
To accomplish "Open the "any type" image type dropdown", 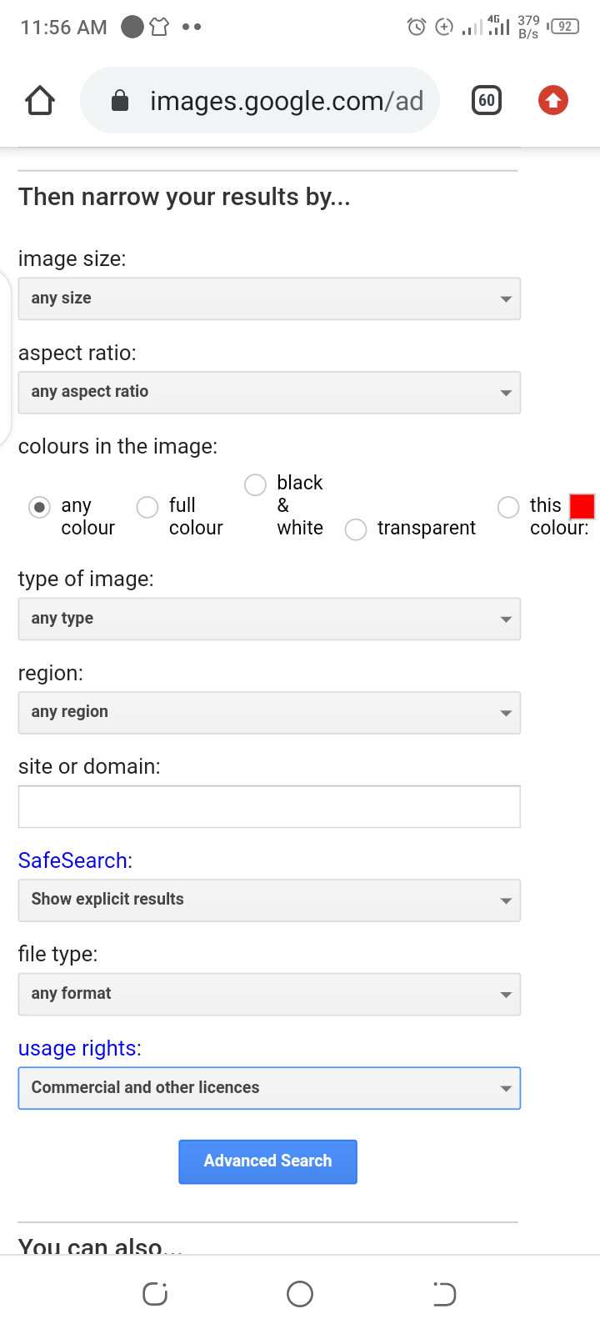I will click(x=269, y=619).
